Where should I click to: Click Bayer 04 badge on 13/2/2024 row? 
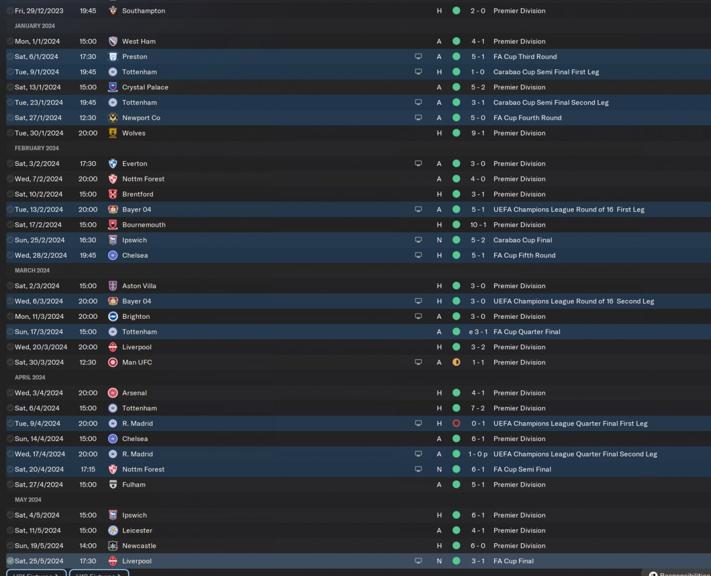coord(113,209)
